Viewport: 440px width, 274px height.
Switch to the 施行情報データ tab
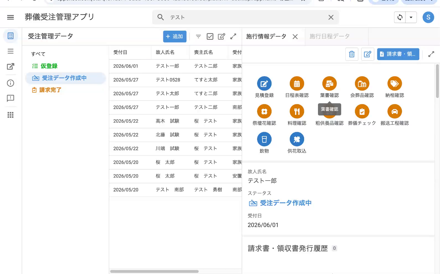point(266,36)
